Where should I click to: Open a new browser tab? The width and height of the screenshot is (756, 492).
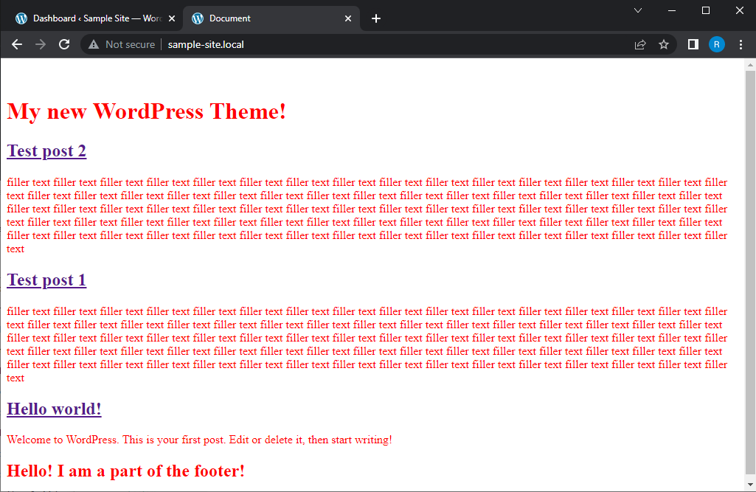376,18
